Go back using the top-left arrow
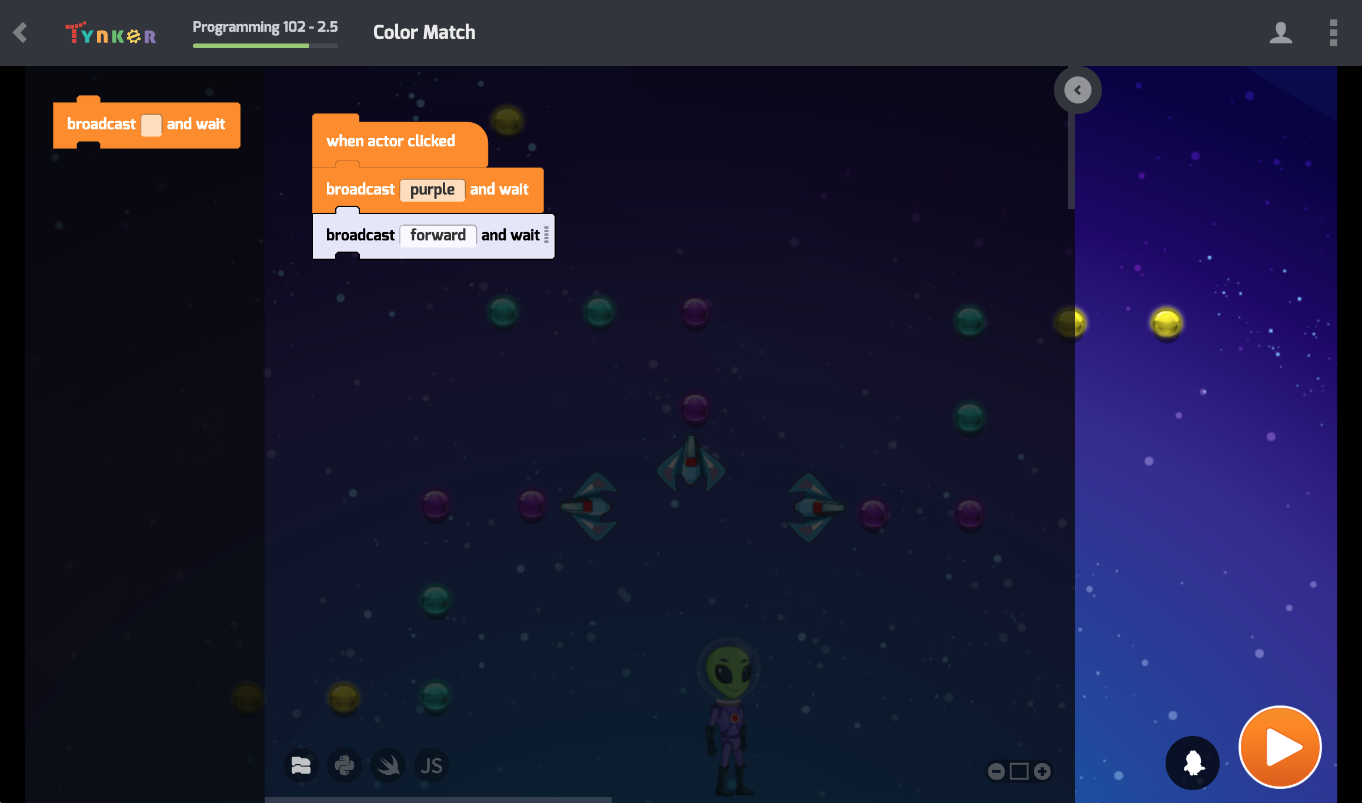 (21, 32)
